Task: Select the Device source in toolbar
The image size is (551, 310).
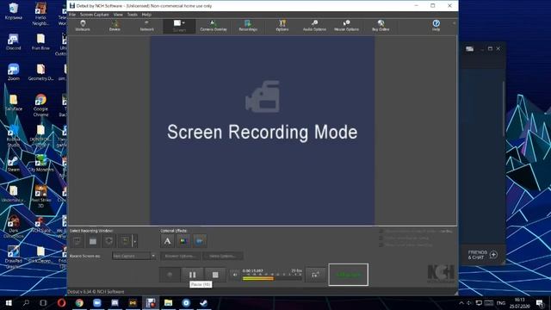Action: 115,26
